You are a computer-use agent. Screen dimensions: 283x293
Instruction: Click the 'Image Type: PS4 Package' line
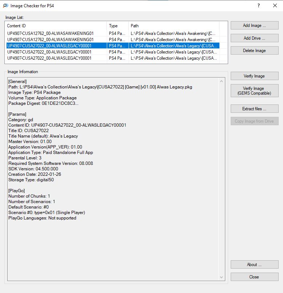click(x=35, y=92)
